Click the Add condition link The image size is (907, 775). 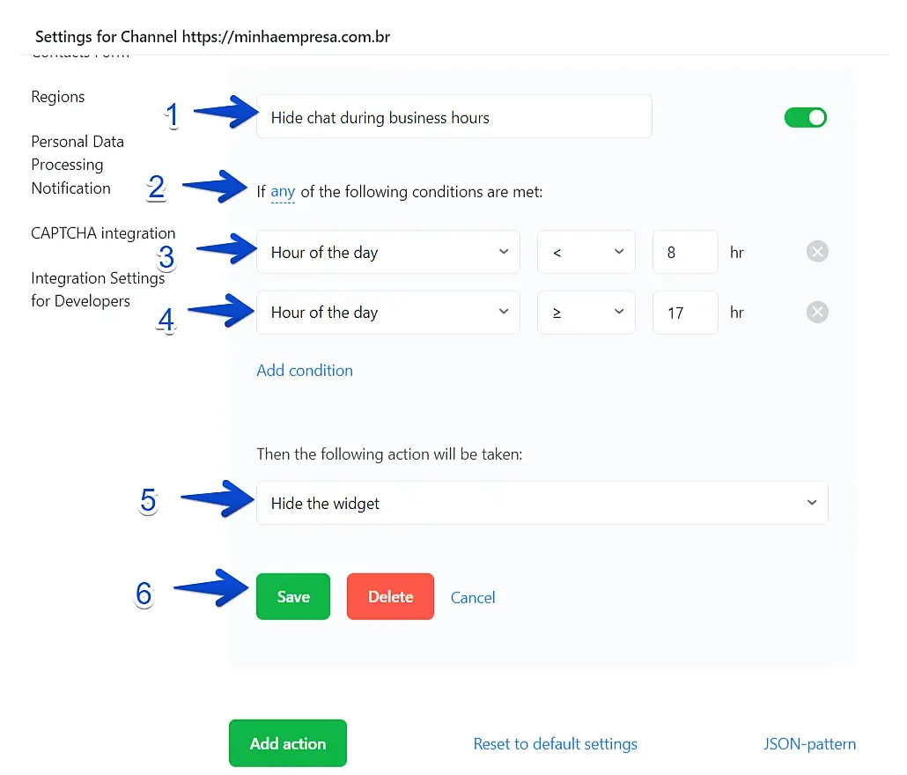(x=305, y=370)
